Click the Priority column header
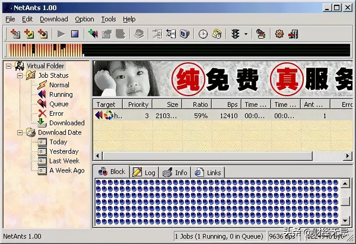Viewport: 356px width, 244px height. pyautogui.click(x=138, y=104)
